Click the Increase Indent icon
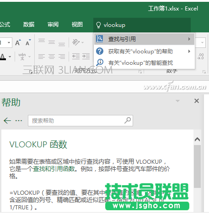This screenshot has height=213, width=209. click(x=86, y=57)
